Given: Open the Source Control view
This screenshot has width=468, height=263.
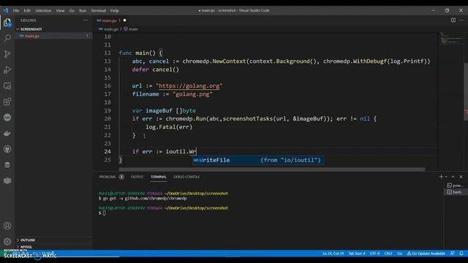Looking at the screenshot, I should tap(7, 54).
